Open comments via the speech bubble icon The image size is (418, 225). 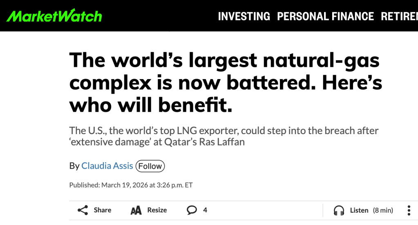(192, 210)
